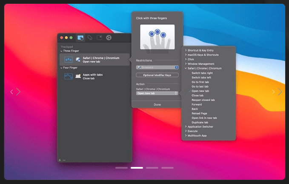Image resolution: width=289 pixels, height=184 pixels.
Task: Go to previous slide with left arrow
Action: tap(11, 92)
